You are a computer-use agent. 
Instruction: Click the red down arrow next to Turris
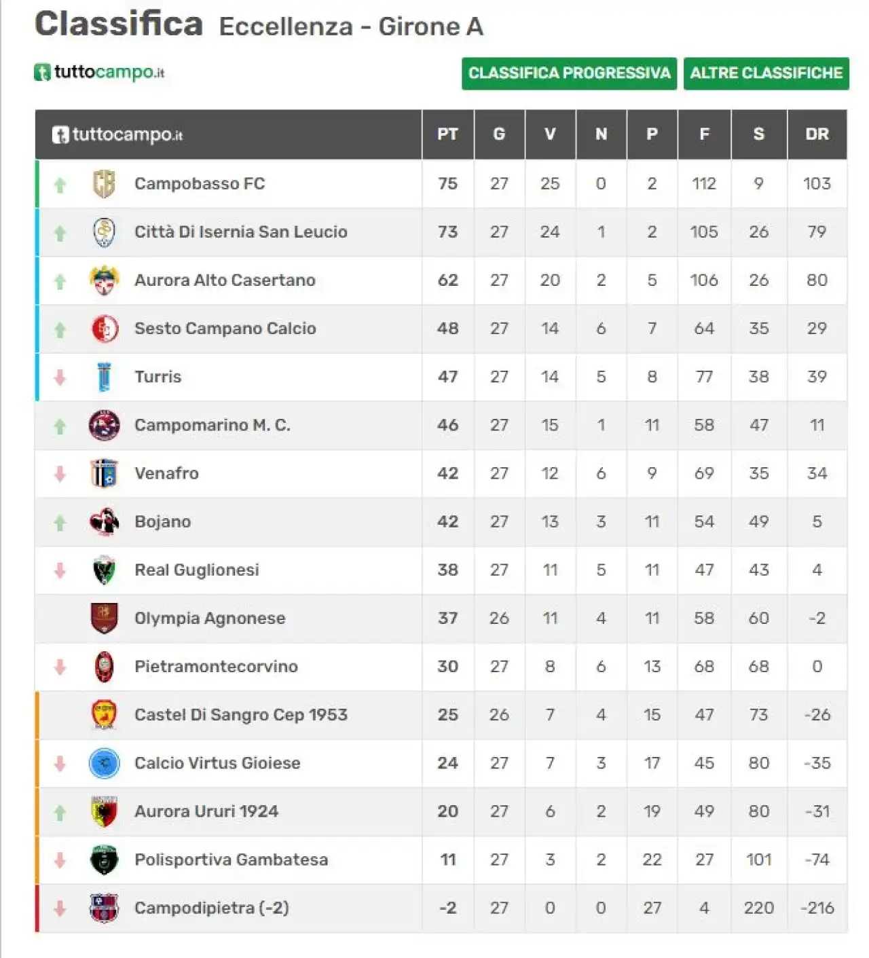click(x=60, y=377)
